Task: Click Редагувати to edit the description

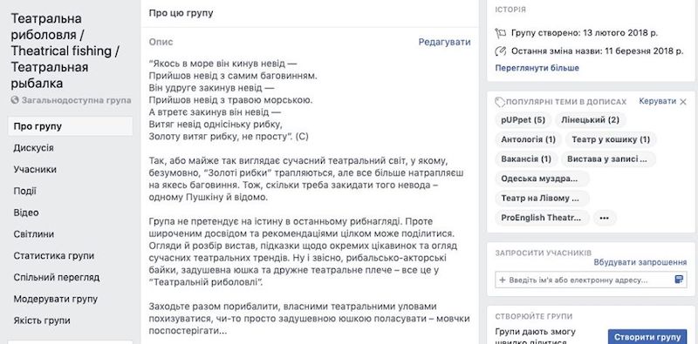Action: click(x=444, y=42)
